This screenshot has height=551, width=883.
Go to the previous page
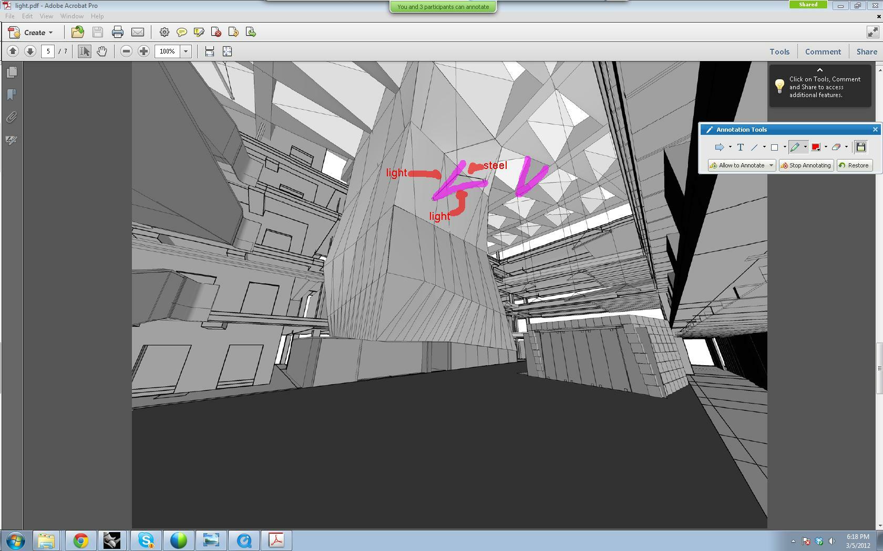(13, 51)
